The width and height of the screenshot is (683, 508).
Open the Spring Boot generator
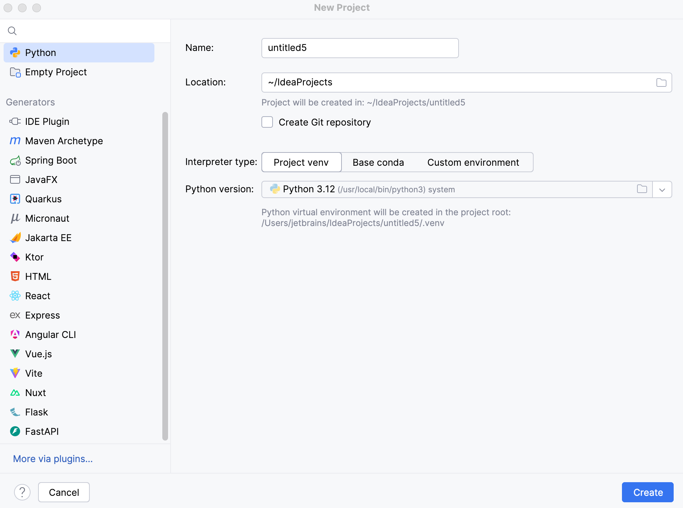click(x=51, y=160)
